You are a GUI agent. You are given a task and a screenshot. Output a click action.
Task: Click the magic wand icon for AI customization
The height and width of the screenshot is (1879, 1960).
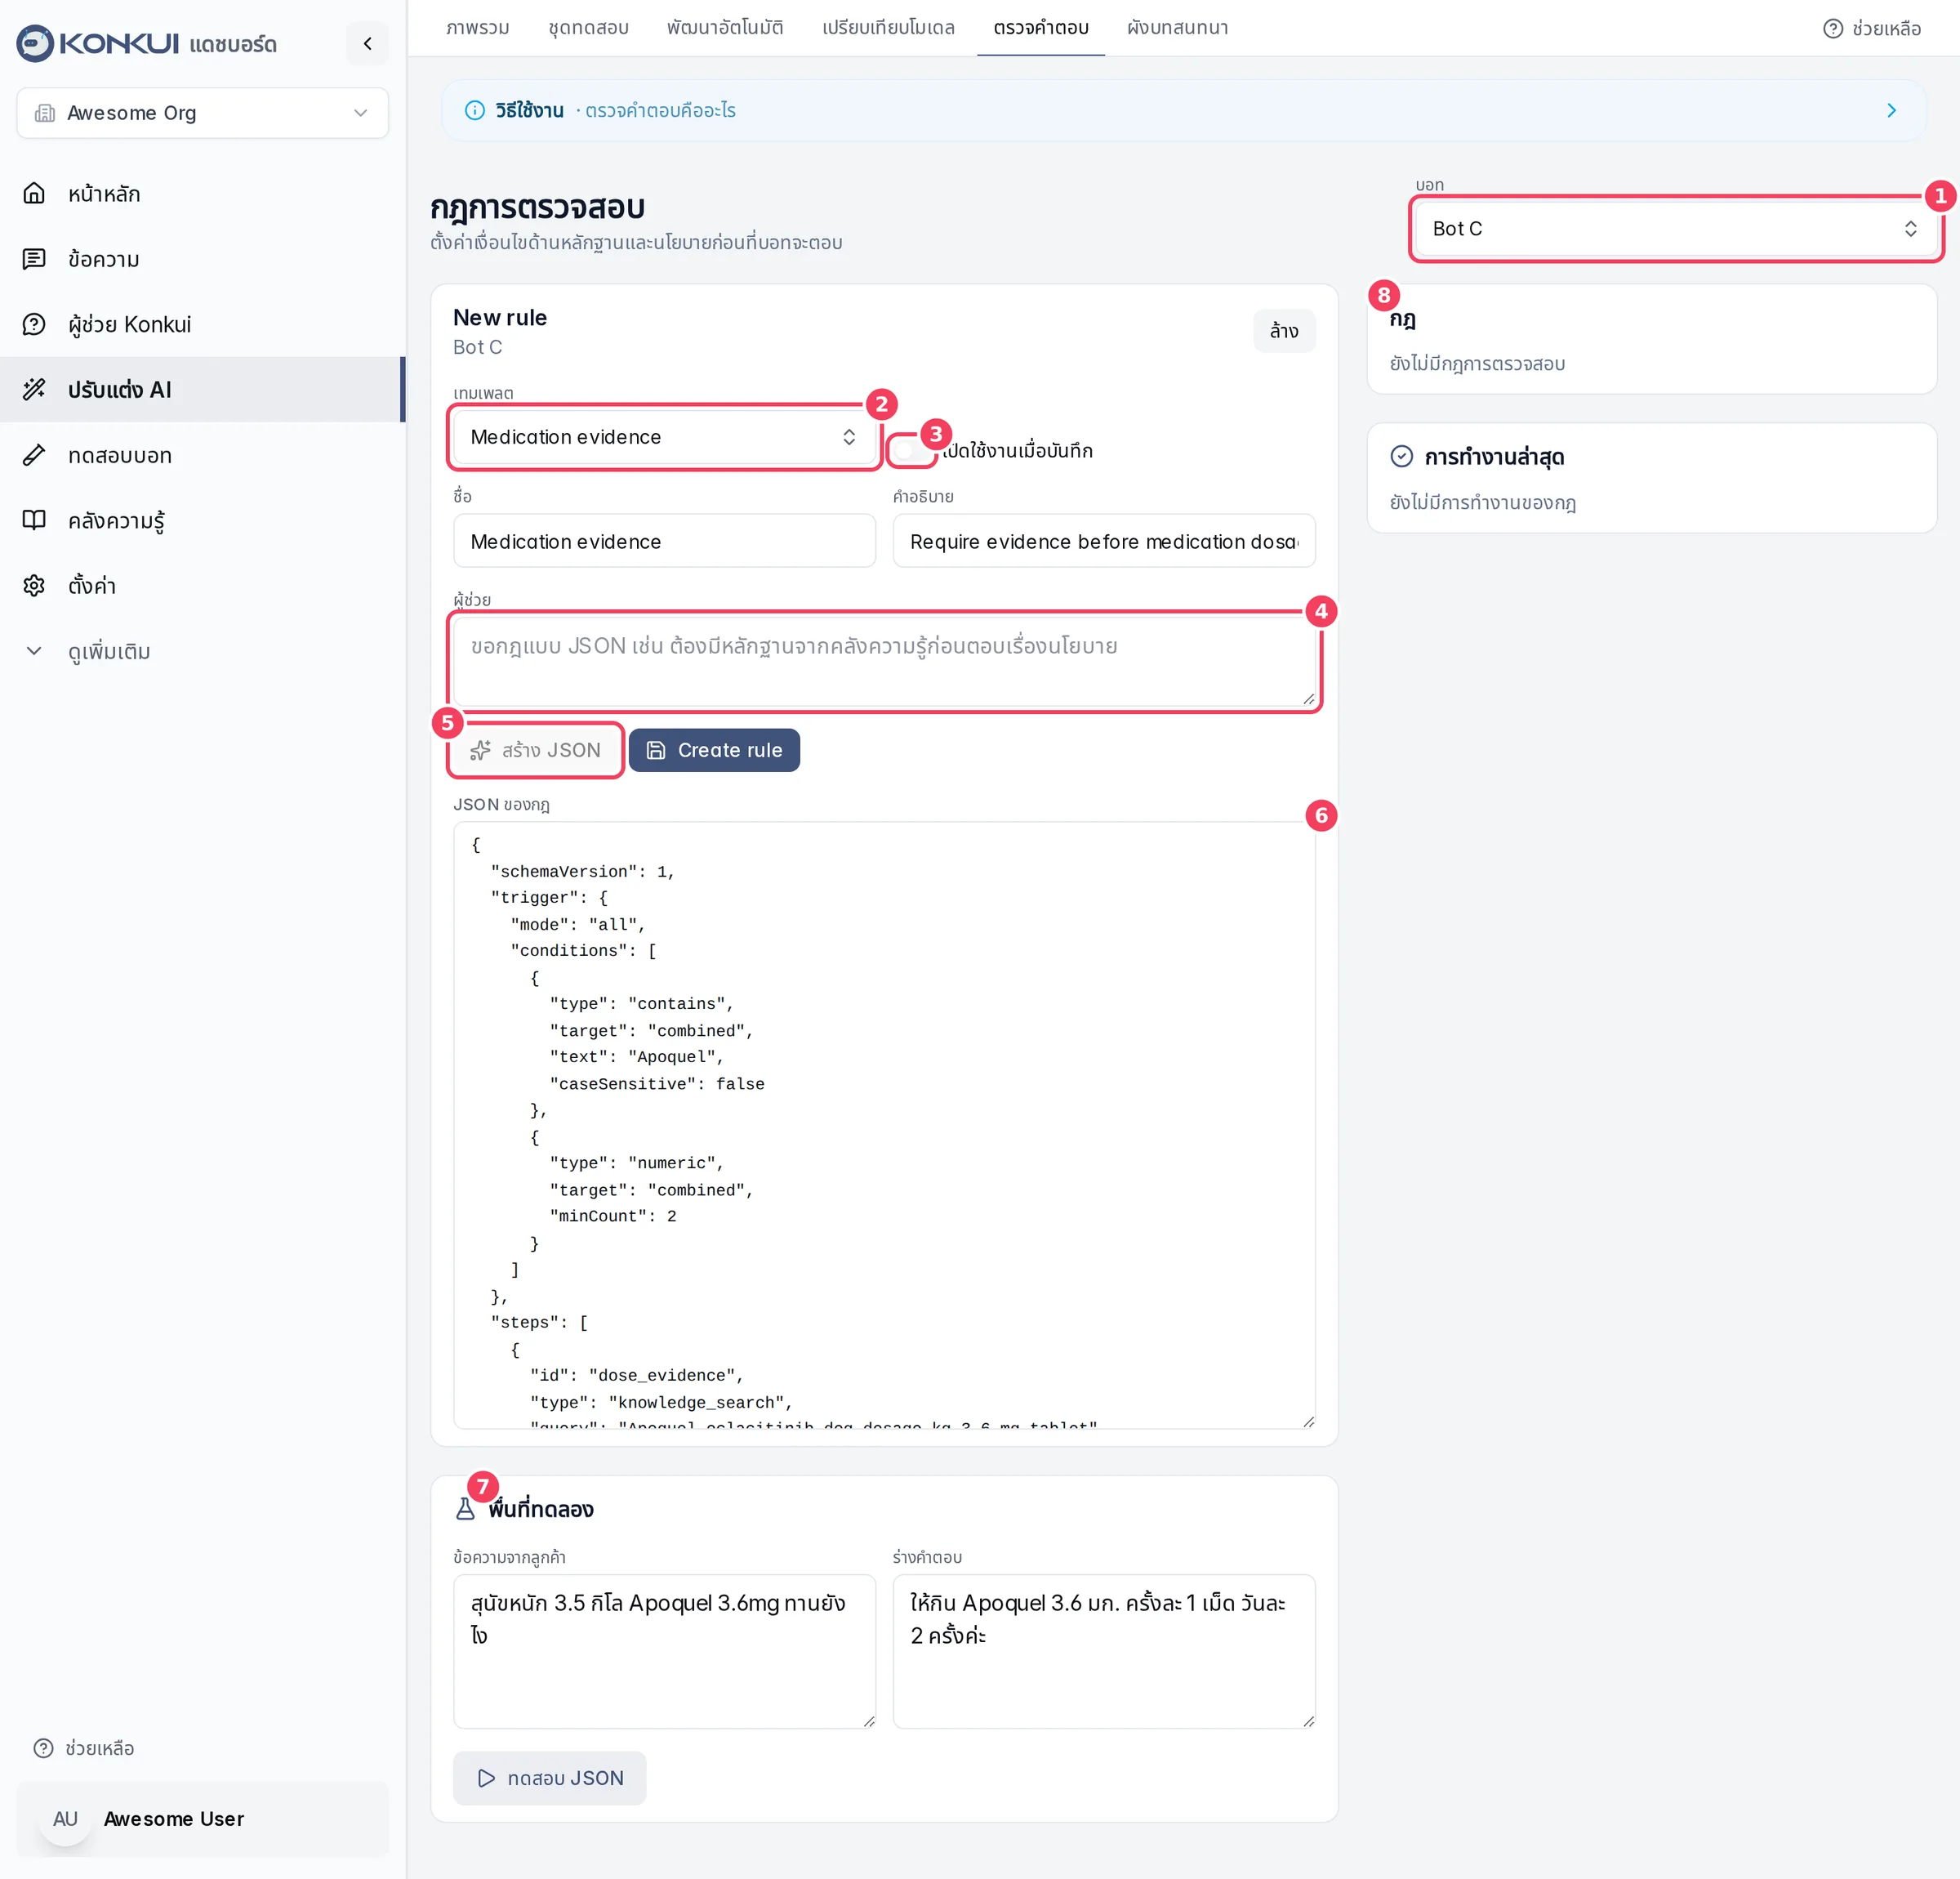34,389
